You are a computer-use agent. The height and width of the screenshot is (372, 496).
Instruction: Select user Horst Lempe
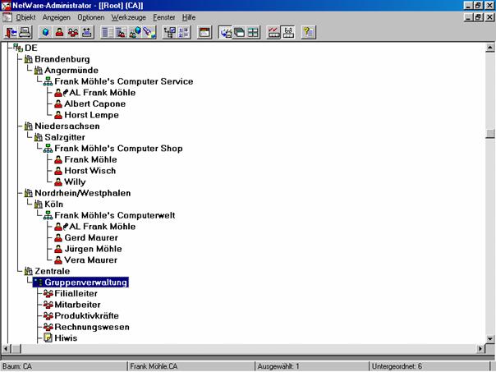[91, 115]
